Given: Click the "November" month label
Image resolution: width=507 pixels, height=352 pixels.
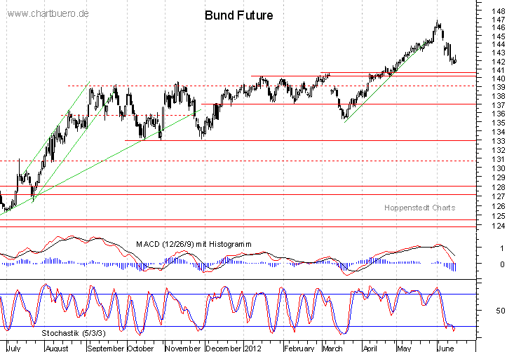Looking at the screenshot, I should (183, 348).
